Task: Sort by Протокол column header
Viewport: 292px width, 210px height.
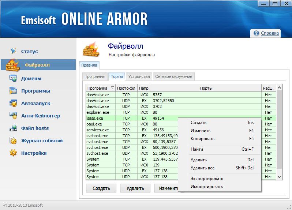Action: coord(126,88)
